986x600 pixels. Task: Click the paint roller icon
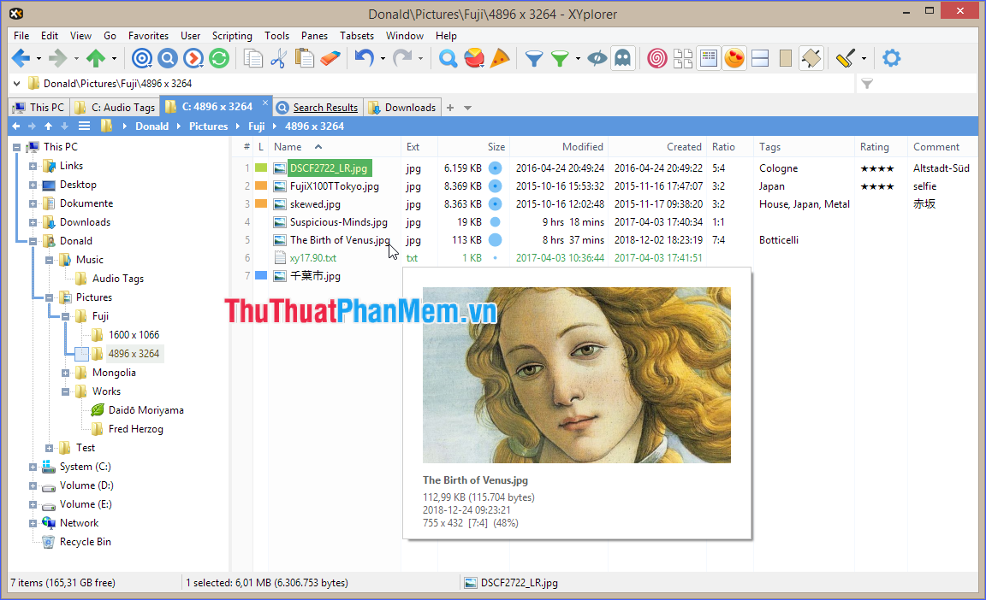click(x=846, y=58)
